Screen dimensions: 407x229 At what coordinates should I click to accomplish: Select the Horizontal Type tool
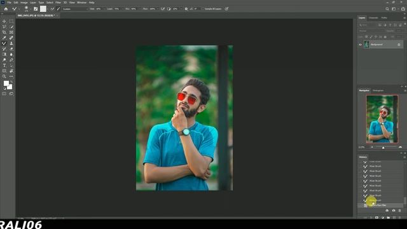point(4,66)
